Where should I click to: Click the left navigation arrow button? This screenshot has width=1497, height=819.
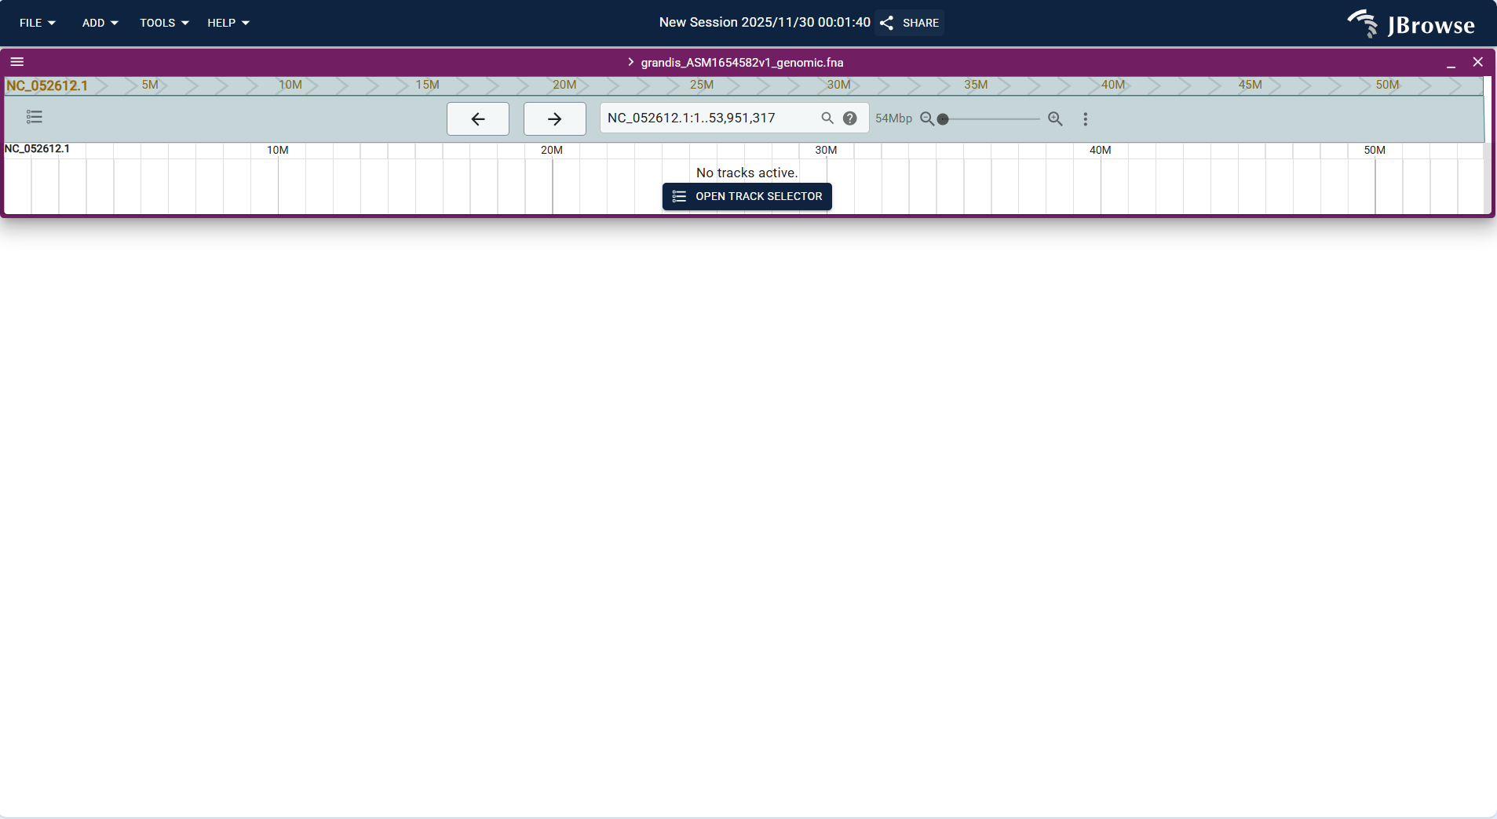pos(477,118)
